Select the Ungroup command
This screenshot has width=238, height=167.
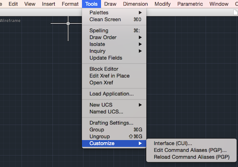point(114,136)
